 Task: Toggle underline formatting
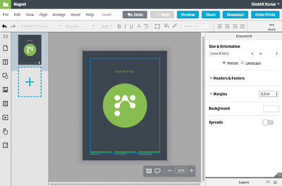[x=131, y=27]
